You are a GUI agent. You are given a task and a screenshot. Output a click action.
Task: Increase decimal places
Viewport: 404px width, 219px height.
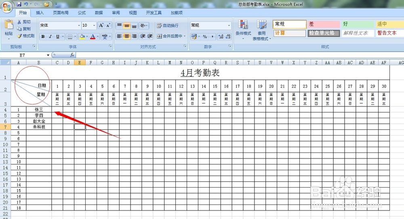(221, 37)
